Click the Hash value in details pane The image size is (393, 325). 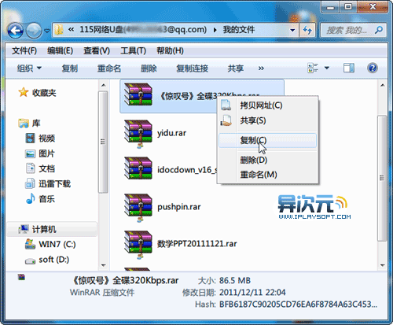click(298, 305)
